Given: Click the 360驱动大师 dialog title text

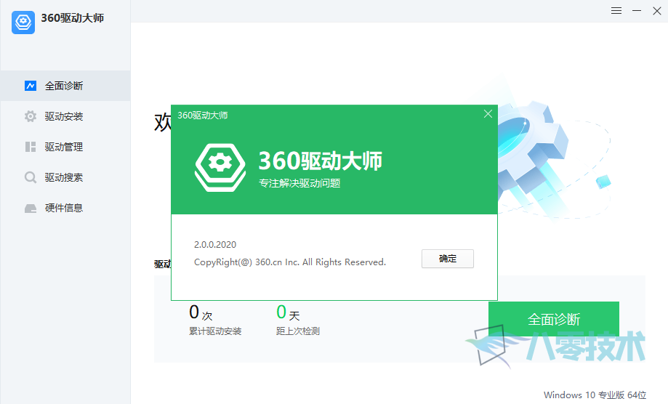Looking at the screenshot, I should 202,116.
